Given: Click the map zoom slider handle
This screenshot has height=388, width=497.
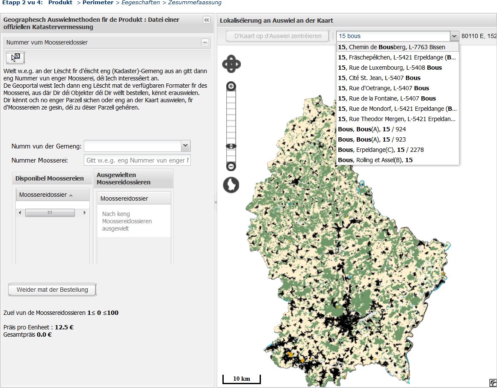Looking at the screenshot, I should 231,146.
